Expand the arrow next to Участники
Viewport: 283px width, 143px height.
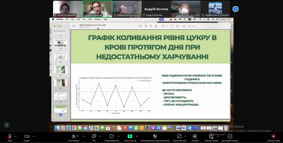83,136
